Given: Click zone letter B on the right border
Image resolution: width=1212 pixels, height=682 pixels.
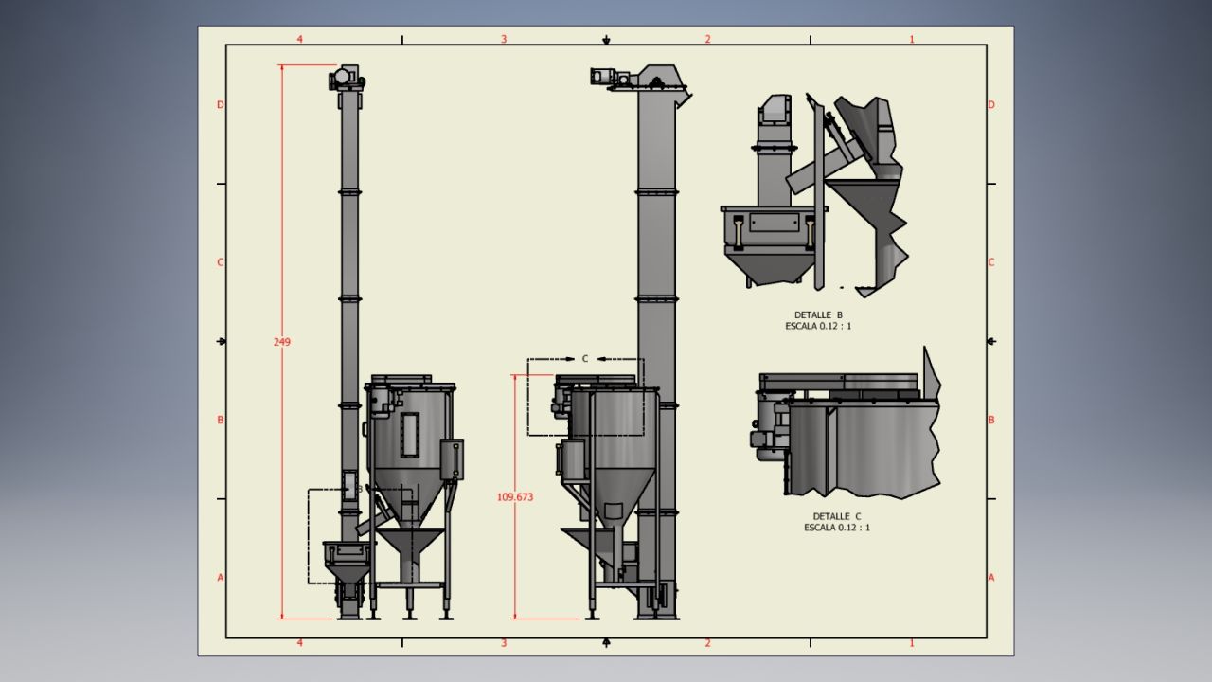Looking at the screenshot, I should click(991, 420).
